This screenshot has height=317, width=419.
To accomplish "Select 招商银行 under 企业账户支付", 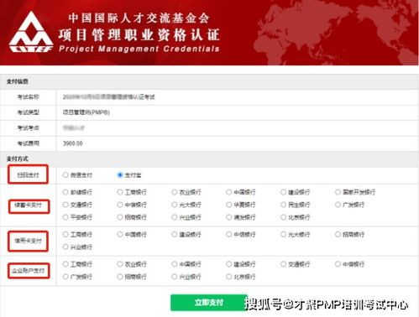I will (120, 277).
